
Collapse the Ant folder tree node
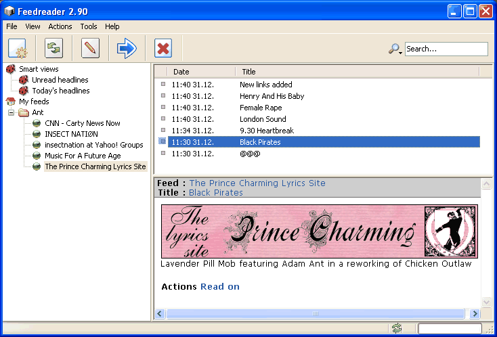tap(11, 112)
